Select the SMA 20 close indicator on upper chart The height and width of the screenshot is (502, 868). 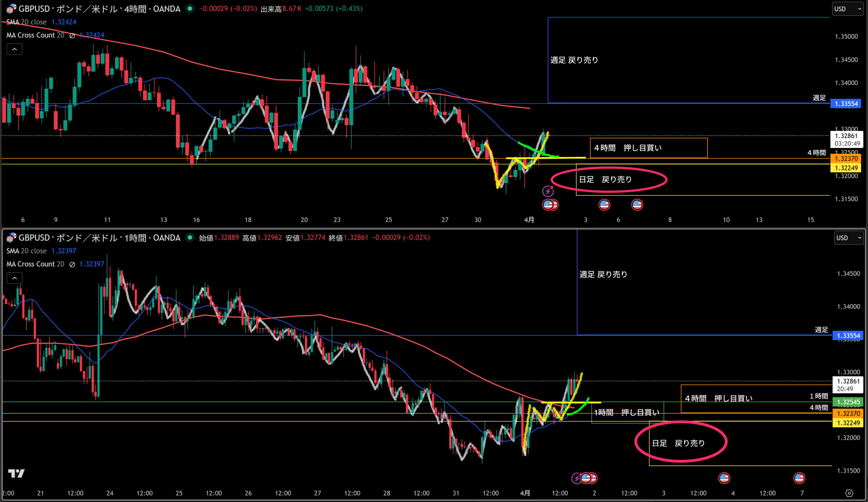coord(26,22)
